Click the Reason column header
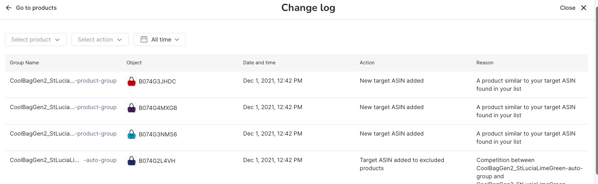 coord(485,63)
